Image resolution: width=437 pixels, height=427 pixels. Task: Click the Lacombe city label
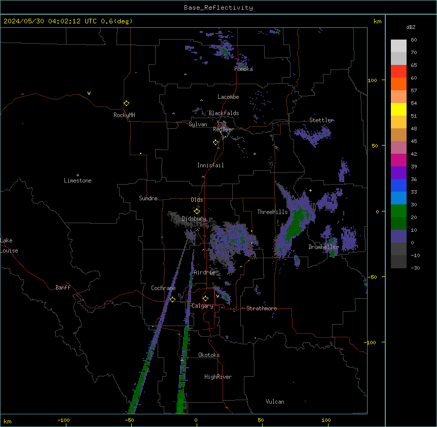coord(228,97)
